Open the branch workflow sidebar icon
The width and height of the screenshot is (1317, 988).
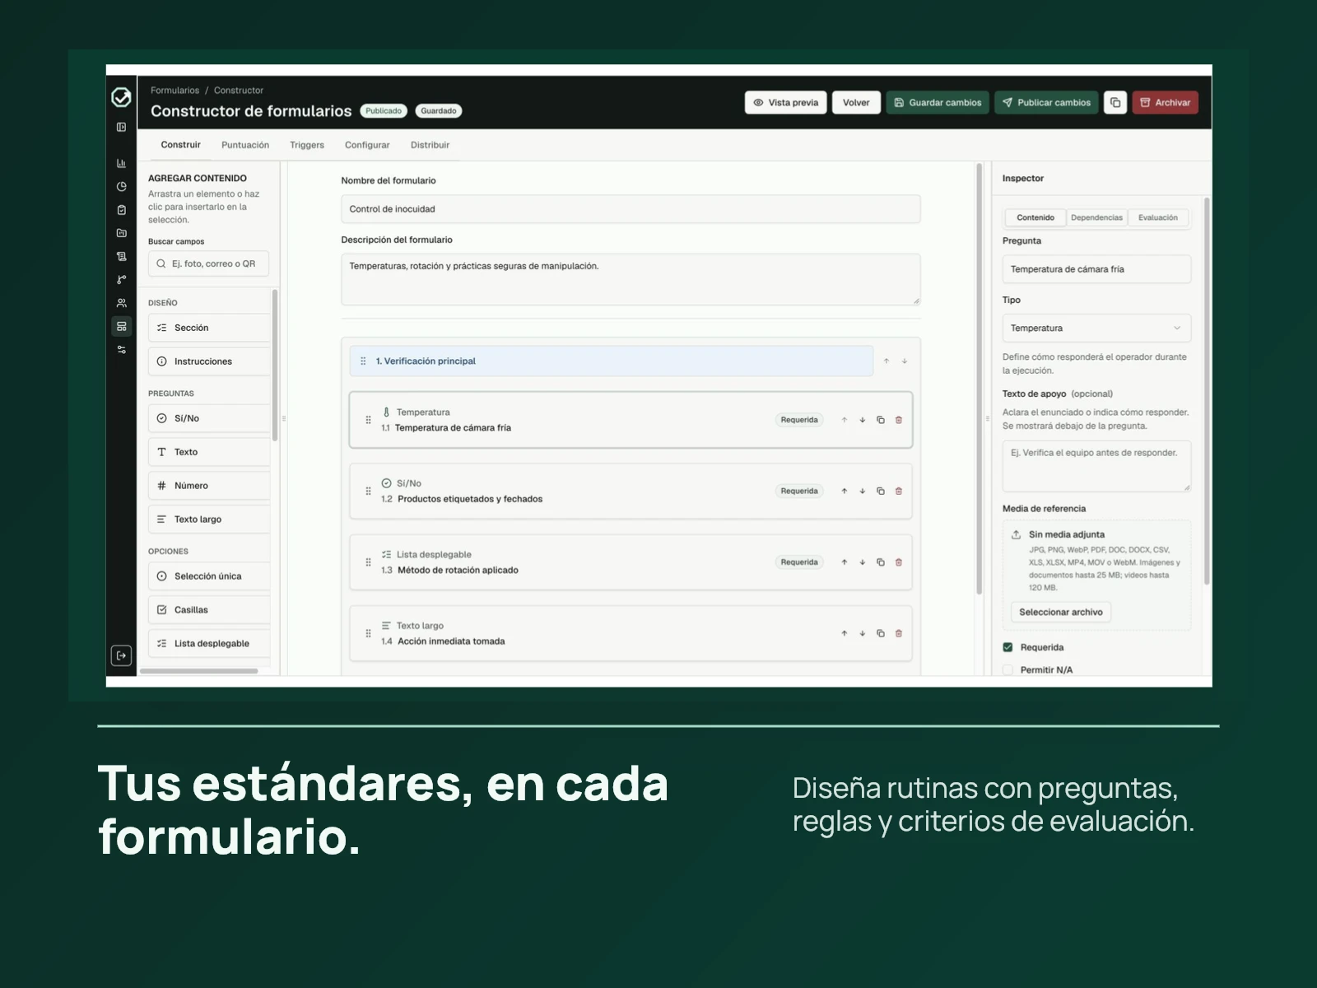121,280
